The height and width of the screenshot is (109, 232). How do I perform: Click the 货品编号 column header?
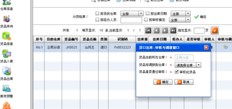coord(71,39)
